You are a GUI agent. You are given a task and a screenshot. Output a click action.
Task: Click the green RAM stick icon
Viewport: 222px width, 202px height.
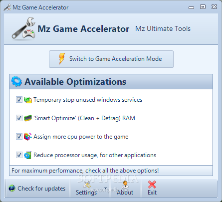[28, 118]
